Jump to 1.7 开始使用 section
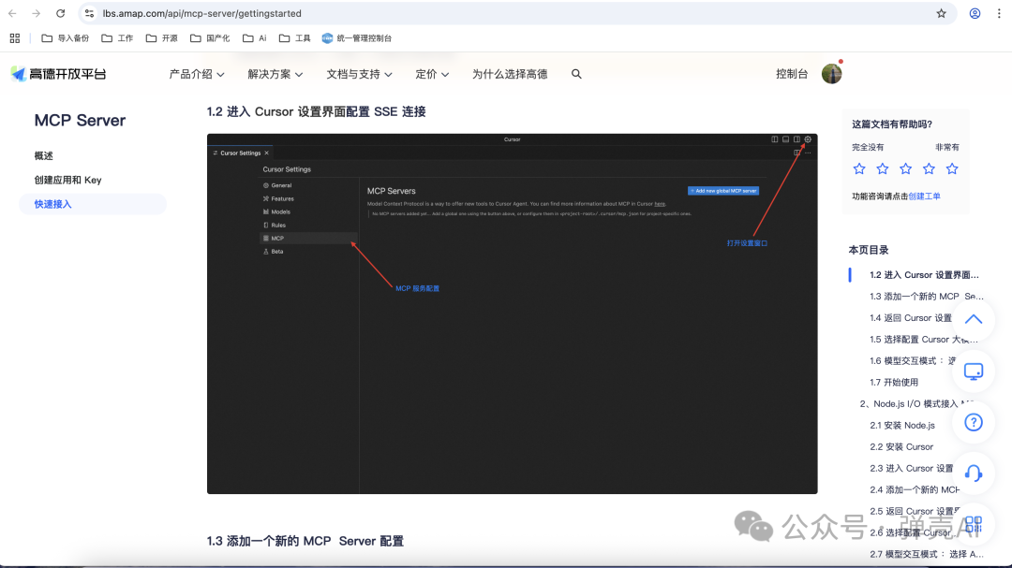Viewport: 1012px width, 568px height. [893, 383]
